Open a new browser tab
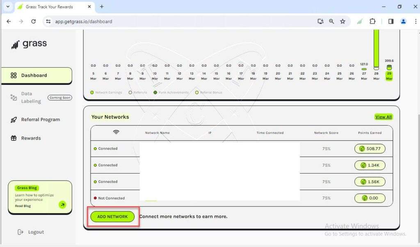 coord(102,7)
